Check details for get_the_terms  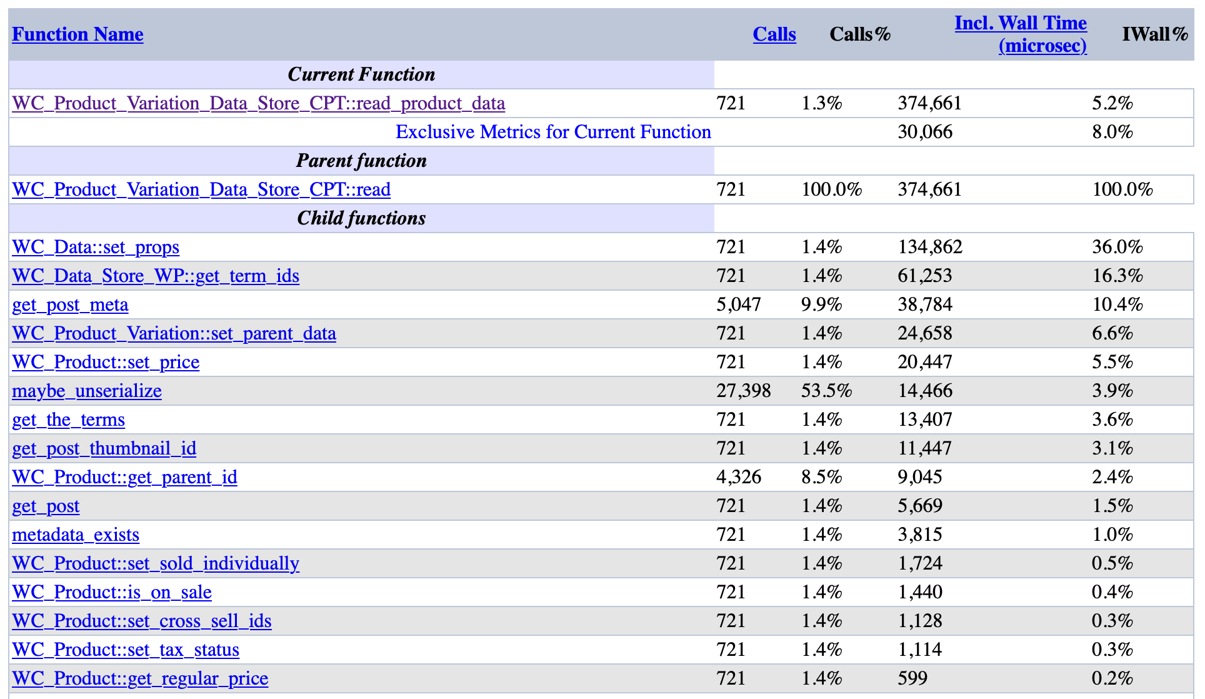pos(67,420)
